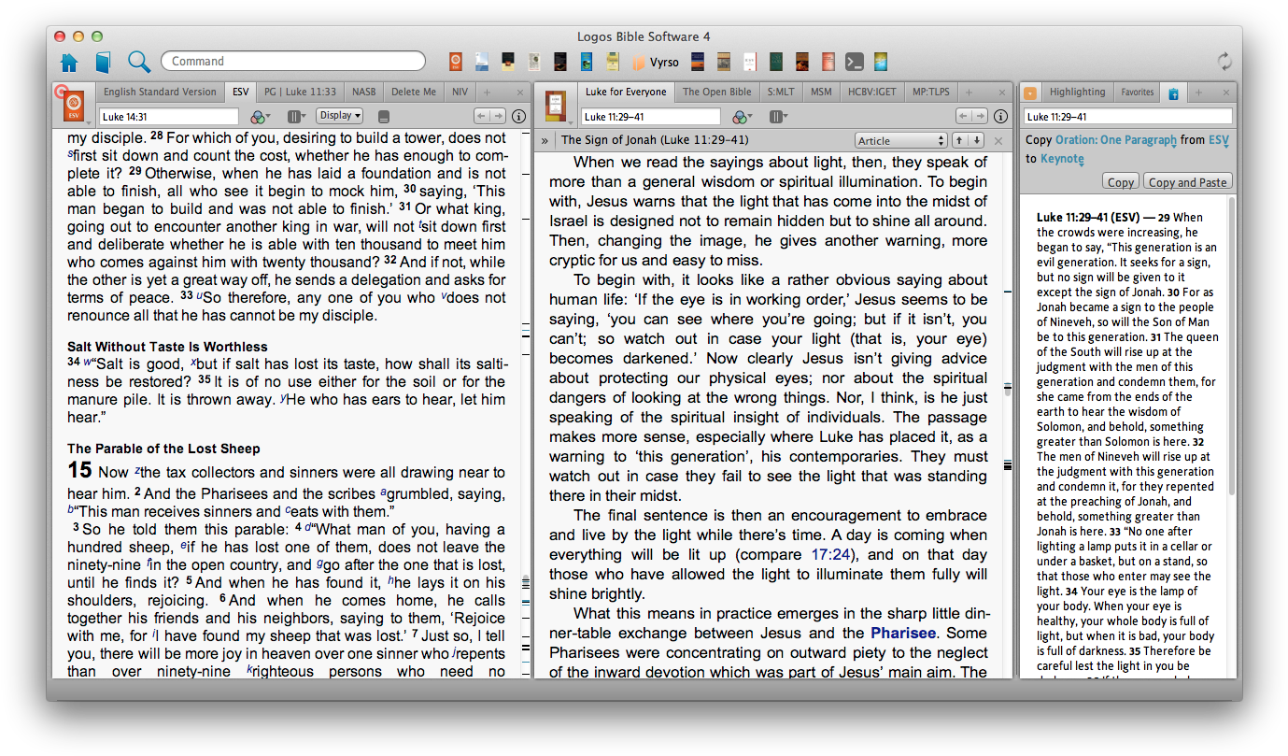Viewport: 1288px width, 756px height.
Task: Switch to English Standard Version tab
Action: pos(160,92)
